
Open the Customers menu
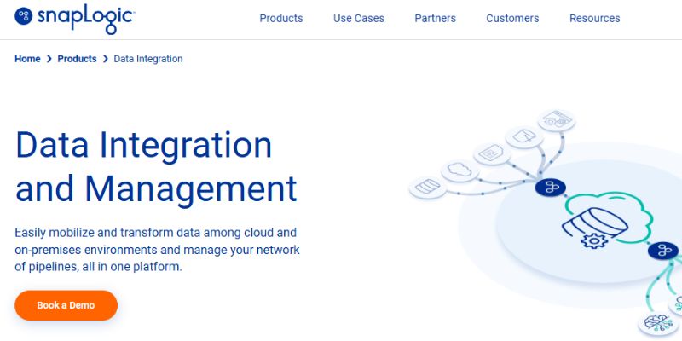pos(512,18)
